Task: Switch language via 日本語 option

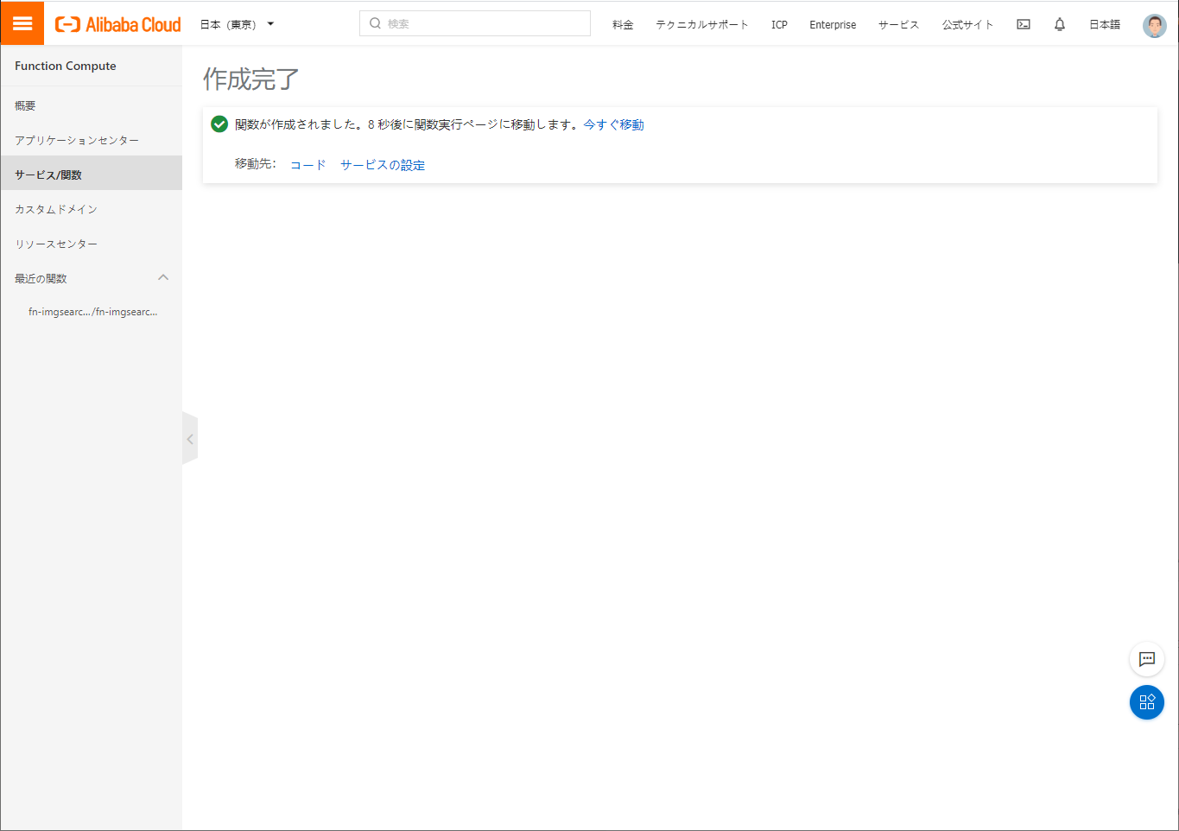Action: tap(1104, 24)
